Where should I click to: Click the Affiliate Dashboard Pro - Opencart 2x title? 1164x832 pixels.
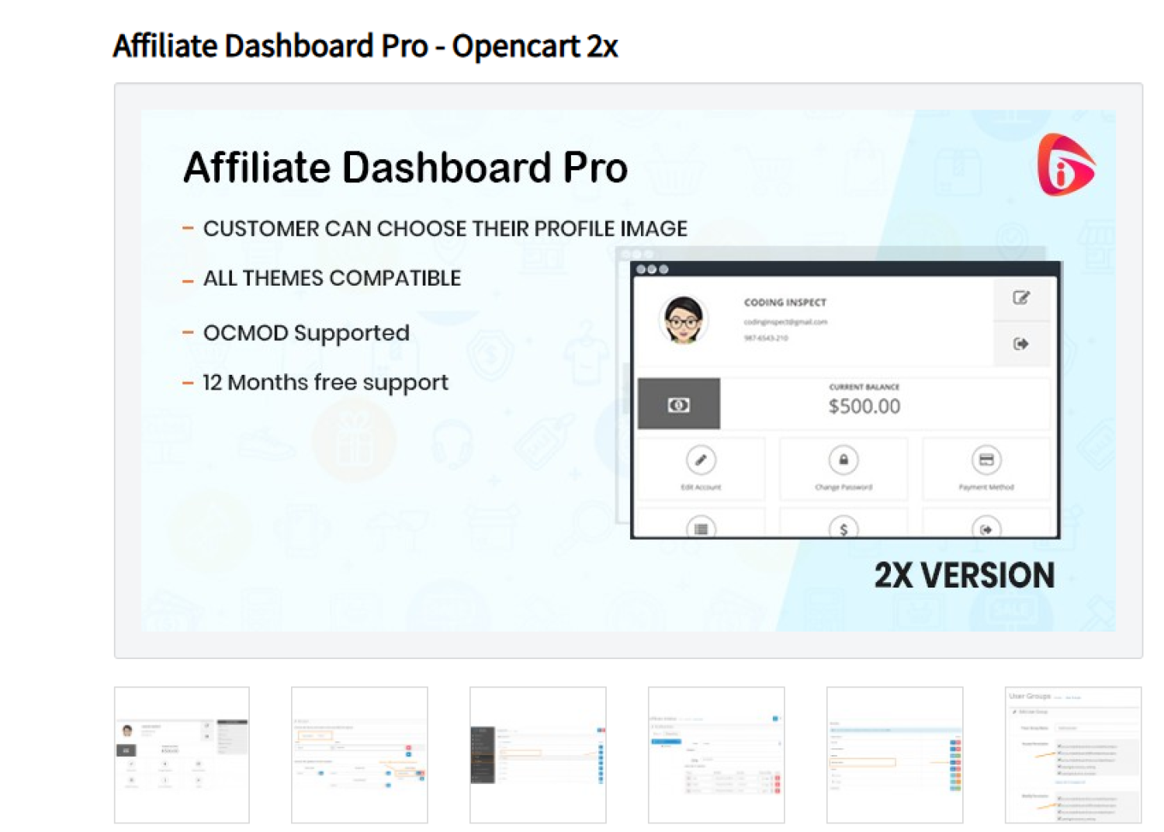[365, 47]
